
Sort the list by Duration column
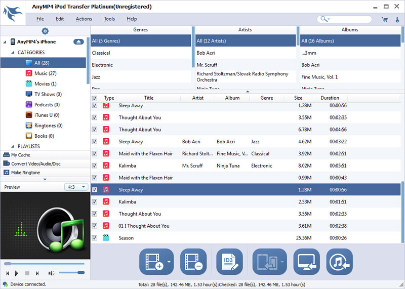point(330,98)
